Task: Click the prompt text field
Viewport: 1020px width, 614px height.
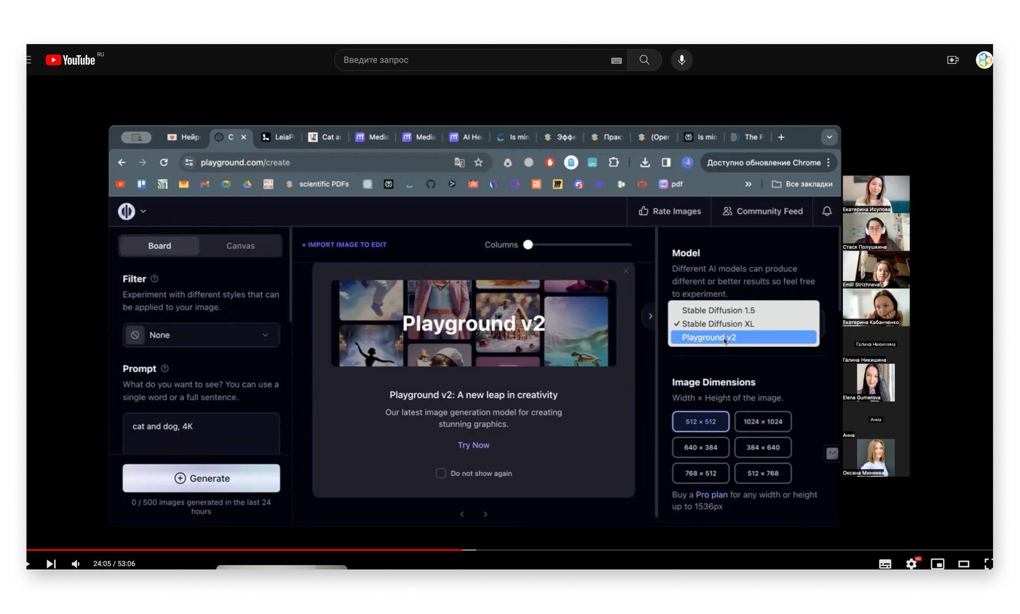Action: pyautogui.click(x=201, y=434)
